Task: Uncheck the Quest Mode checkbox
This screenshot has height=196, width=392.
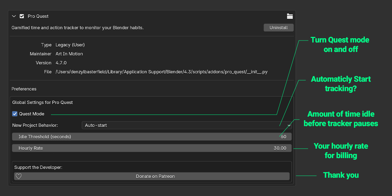Action: pos(15,114)
